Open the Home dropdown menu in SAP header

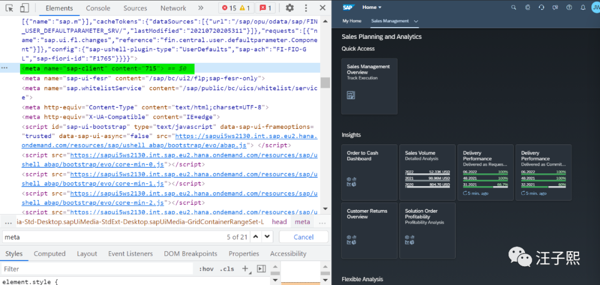(372, 7)
